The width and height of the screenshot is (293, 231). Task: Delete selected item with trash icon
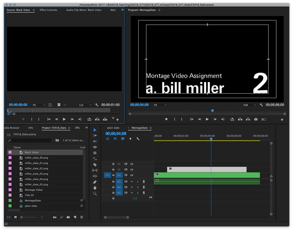[x=82, y=217]
